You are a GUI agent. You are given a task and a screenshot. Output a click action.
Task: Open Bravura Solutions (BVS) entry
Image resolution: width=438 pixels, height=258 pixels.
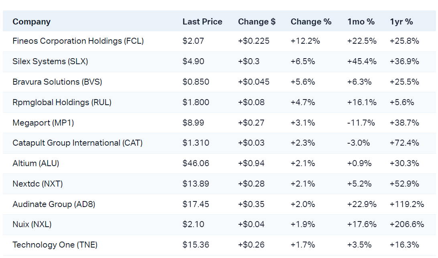[x=57, y=82]
